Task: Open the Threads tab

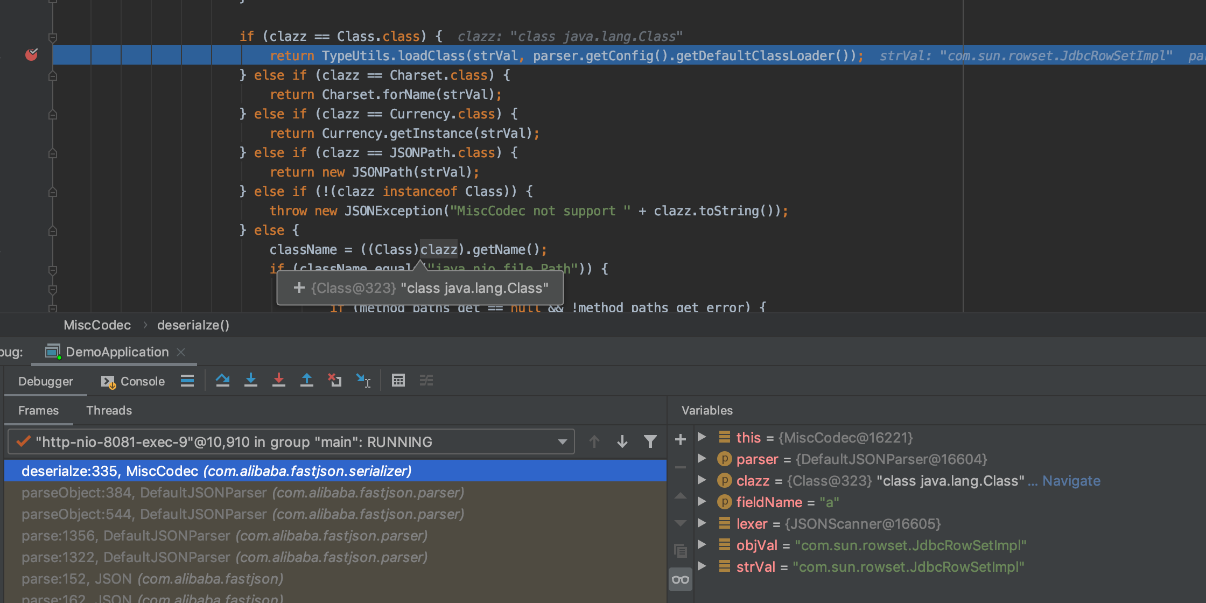Action: point(109,410)
